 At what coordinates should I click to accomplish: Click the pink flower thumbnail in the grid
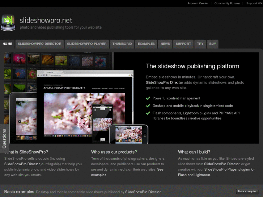point(19,59)
